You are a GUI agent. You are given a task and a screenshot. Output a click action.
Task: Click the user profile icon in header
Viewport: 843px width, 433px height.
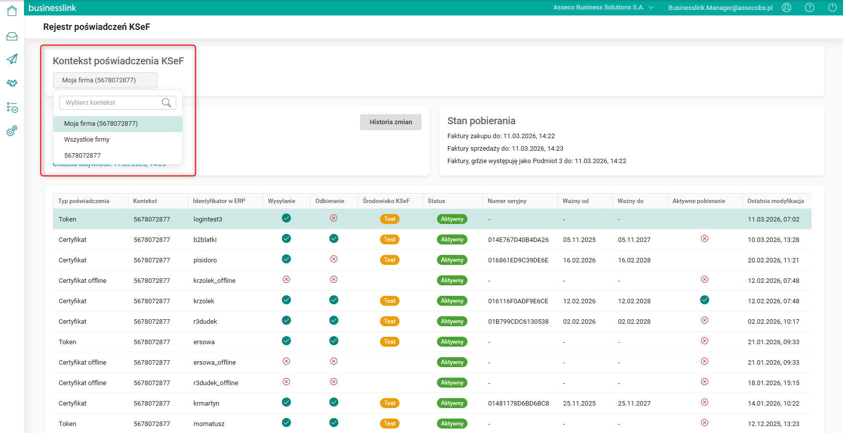click(x=787, y=7)
